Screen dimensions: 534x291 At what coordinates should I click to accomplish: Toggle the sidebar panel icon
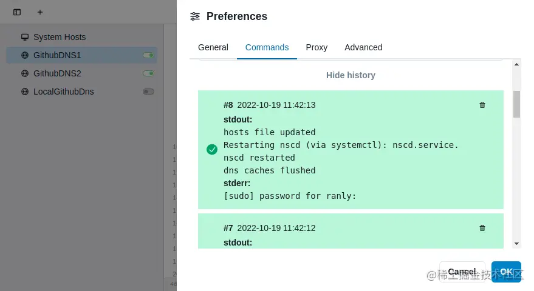coord(17,12)
